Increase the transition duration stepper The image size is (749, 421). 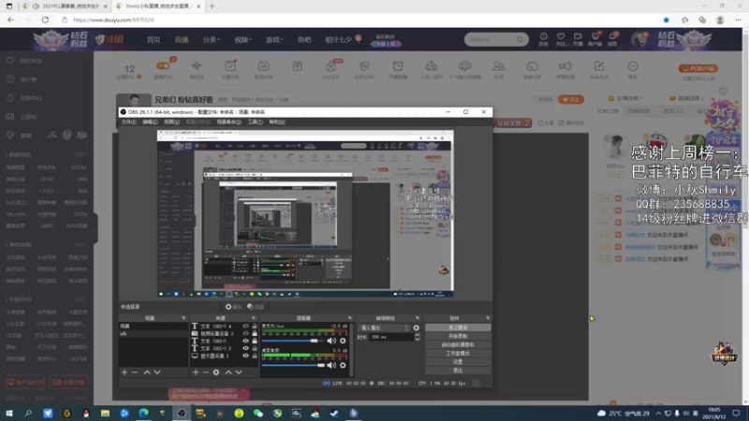pyautogui.click(x=417, y=335)
